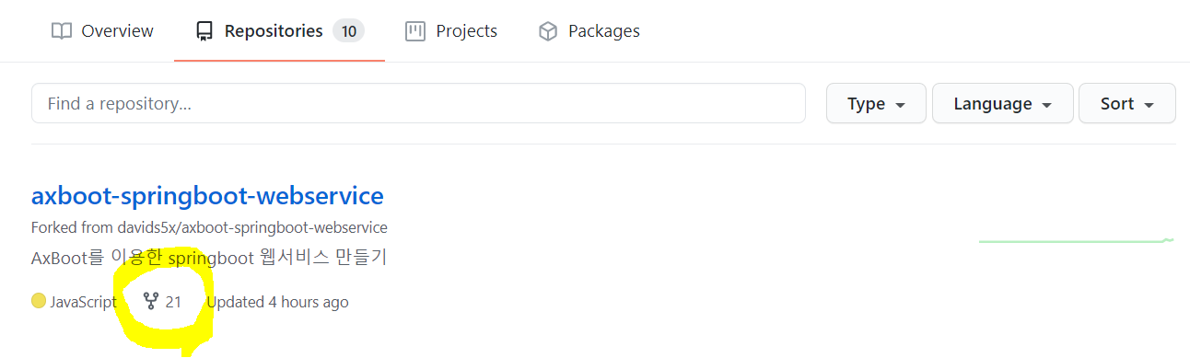Click the caret arrow on the Sort button
Screen dimensions: 1190x358
pyautogui.click(x=1149, y=105)
